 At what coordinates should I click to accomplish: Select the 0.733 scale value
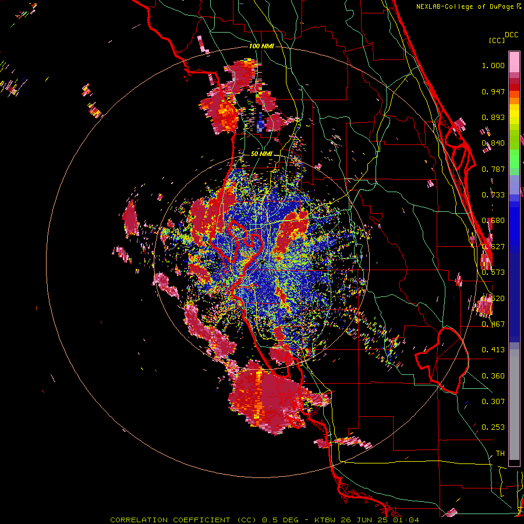tap(493, 195)
